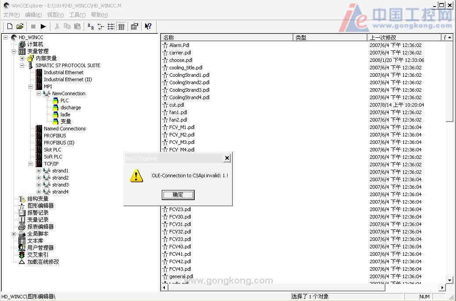Select the FCV_M2.pdl file
The image size is (456, 301).
[x=182, y=135]
